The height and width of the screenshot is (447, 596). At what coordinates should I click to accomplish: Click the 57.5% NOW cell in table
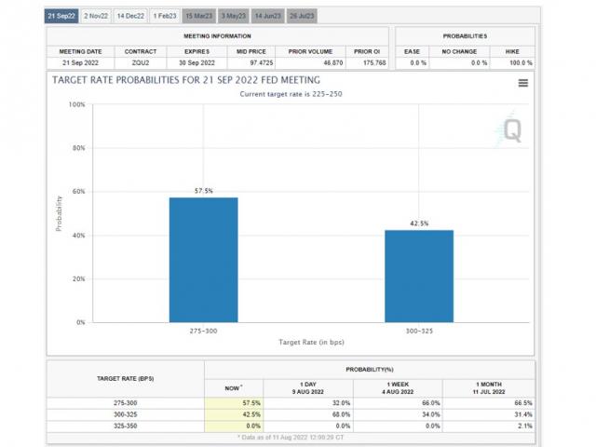pos(234,403)
